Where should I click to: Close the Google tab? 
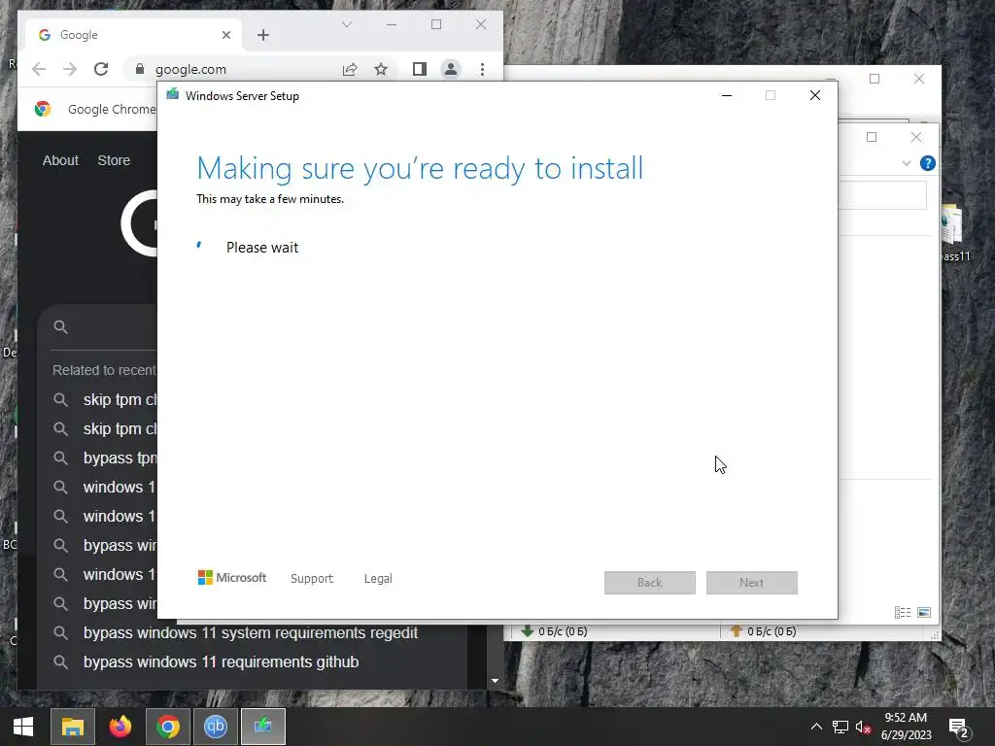[x=225, y=35]
